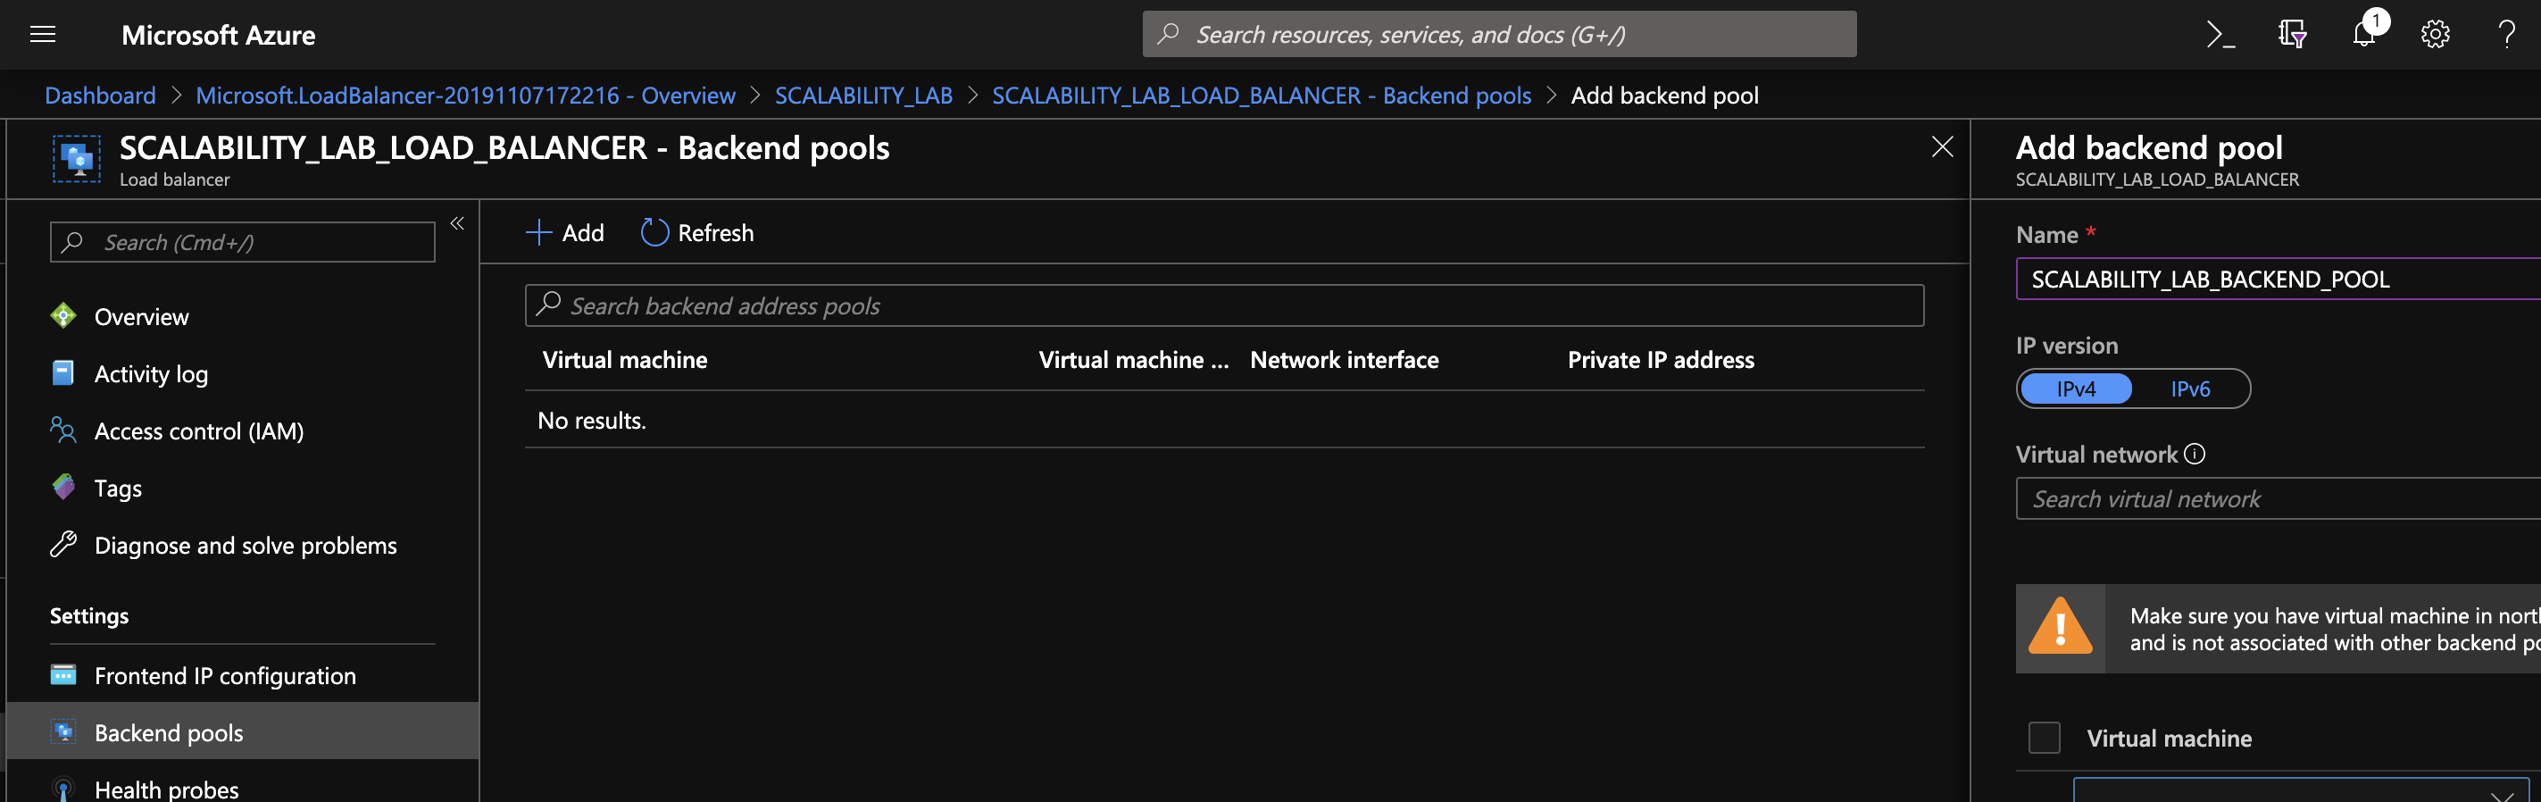Open the Microsoft.LoadBalancer Overview breadcrumb
Viewport: 2541px width, 802px height.
coord(465,96)
